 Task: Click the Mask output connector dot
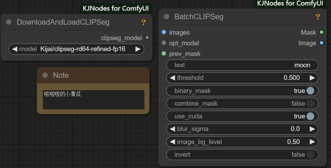coord(321,32)
